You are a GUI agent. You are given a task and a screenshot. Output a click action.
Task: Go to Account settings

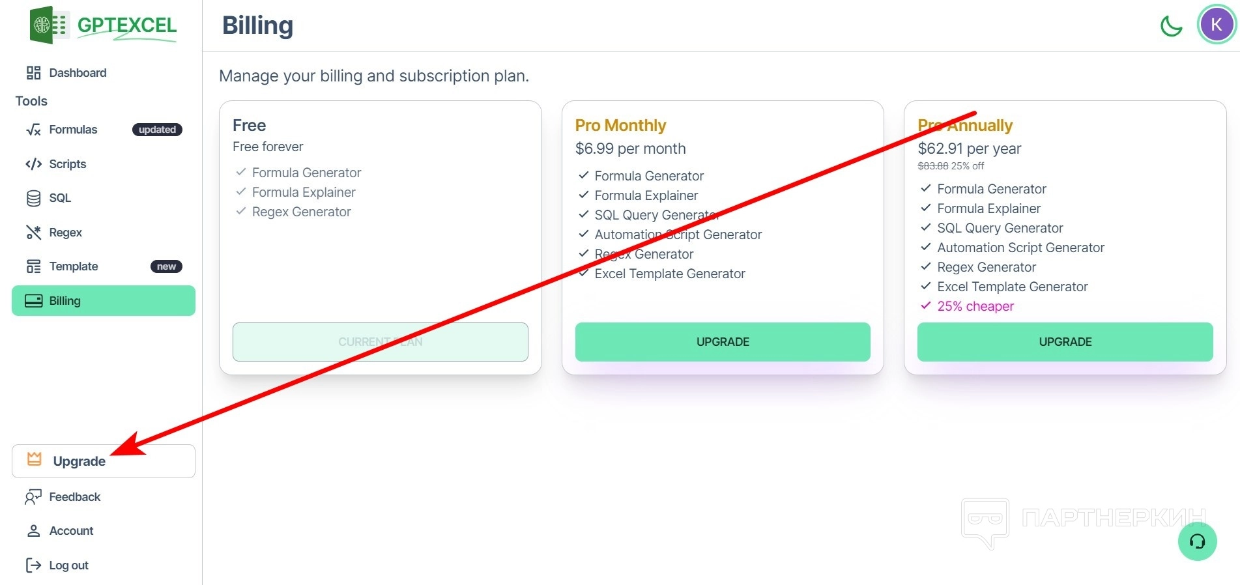point(71,531)
